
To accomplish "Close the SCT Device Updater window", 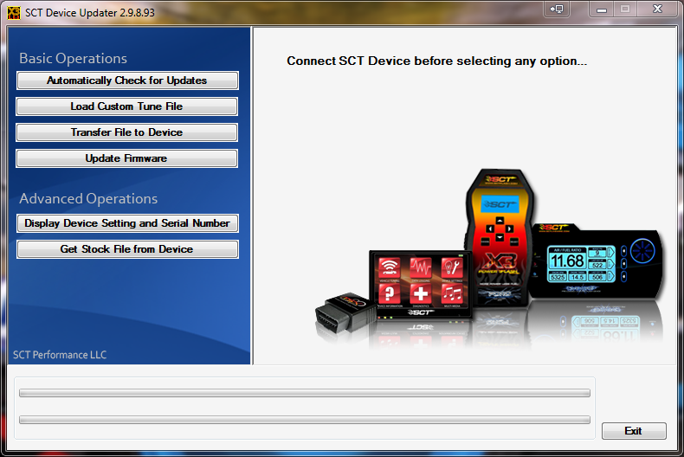I will (657, 9).
